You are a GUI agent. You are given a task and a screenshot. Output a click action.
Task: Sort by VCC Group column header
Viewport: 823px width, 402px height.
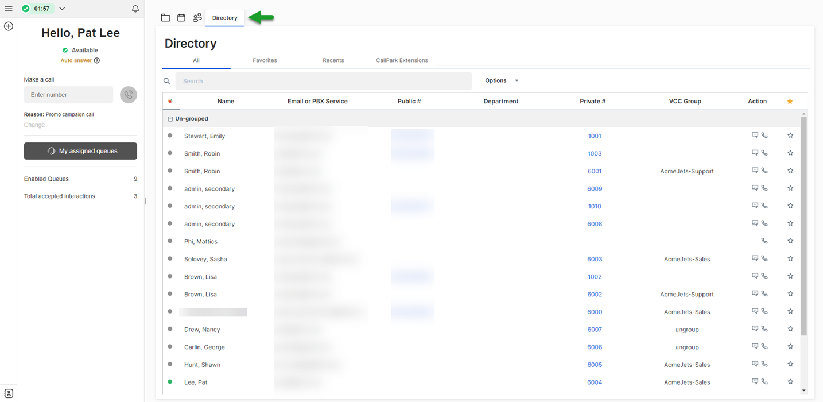(685, 101)
